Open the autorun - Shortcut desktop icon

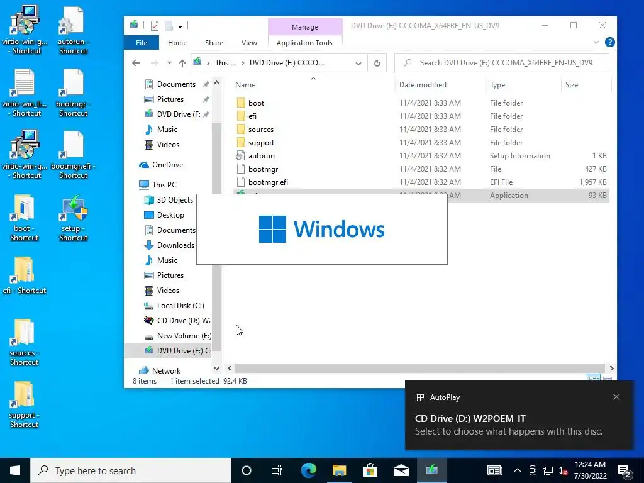[x=73, y=30]
